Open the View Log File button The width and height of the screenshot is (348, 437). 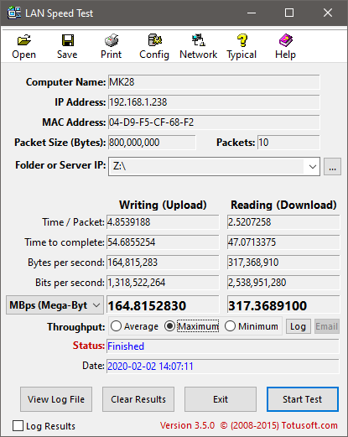[x=56, y=399]
